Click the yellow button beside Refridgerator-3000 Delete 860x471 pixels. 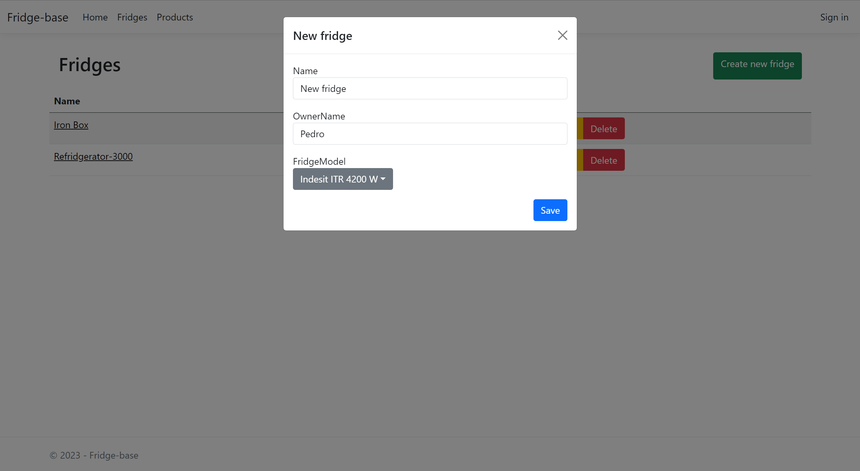pyautogui.click(x=580, y=160)
